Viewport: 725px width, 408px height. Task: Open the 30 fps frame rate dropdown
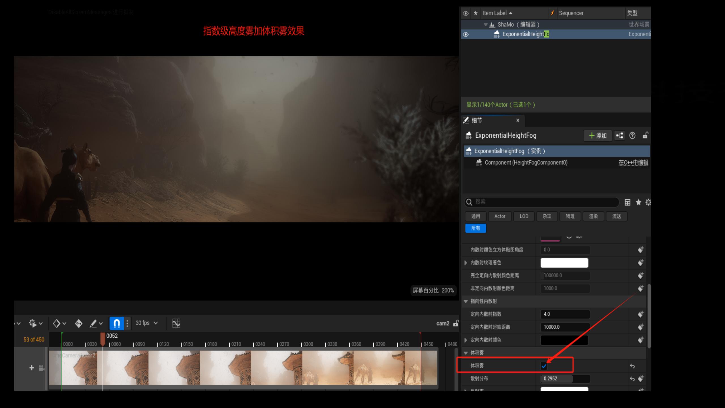pyautogui.click(x=146, y=323)
